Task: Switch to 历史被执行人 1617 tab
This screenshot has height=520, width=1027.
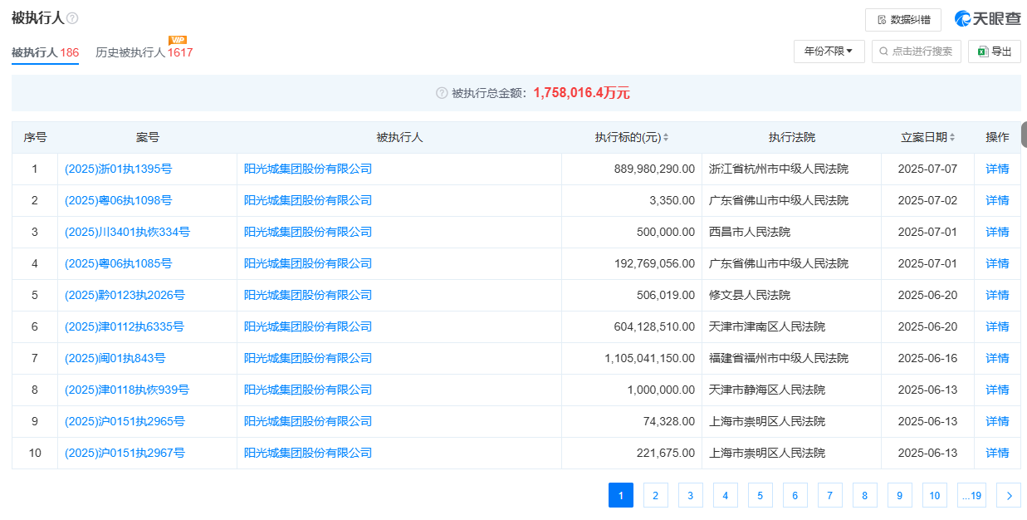Action: [144, 52]
